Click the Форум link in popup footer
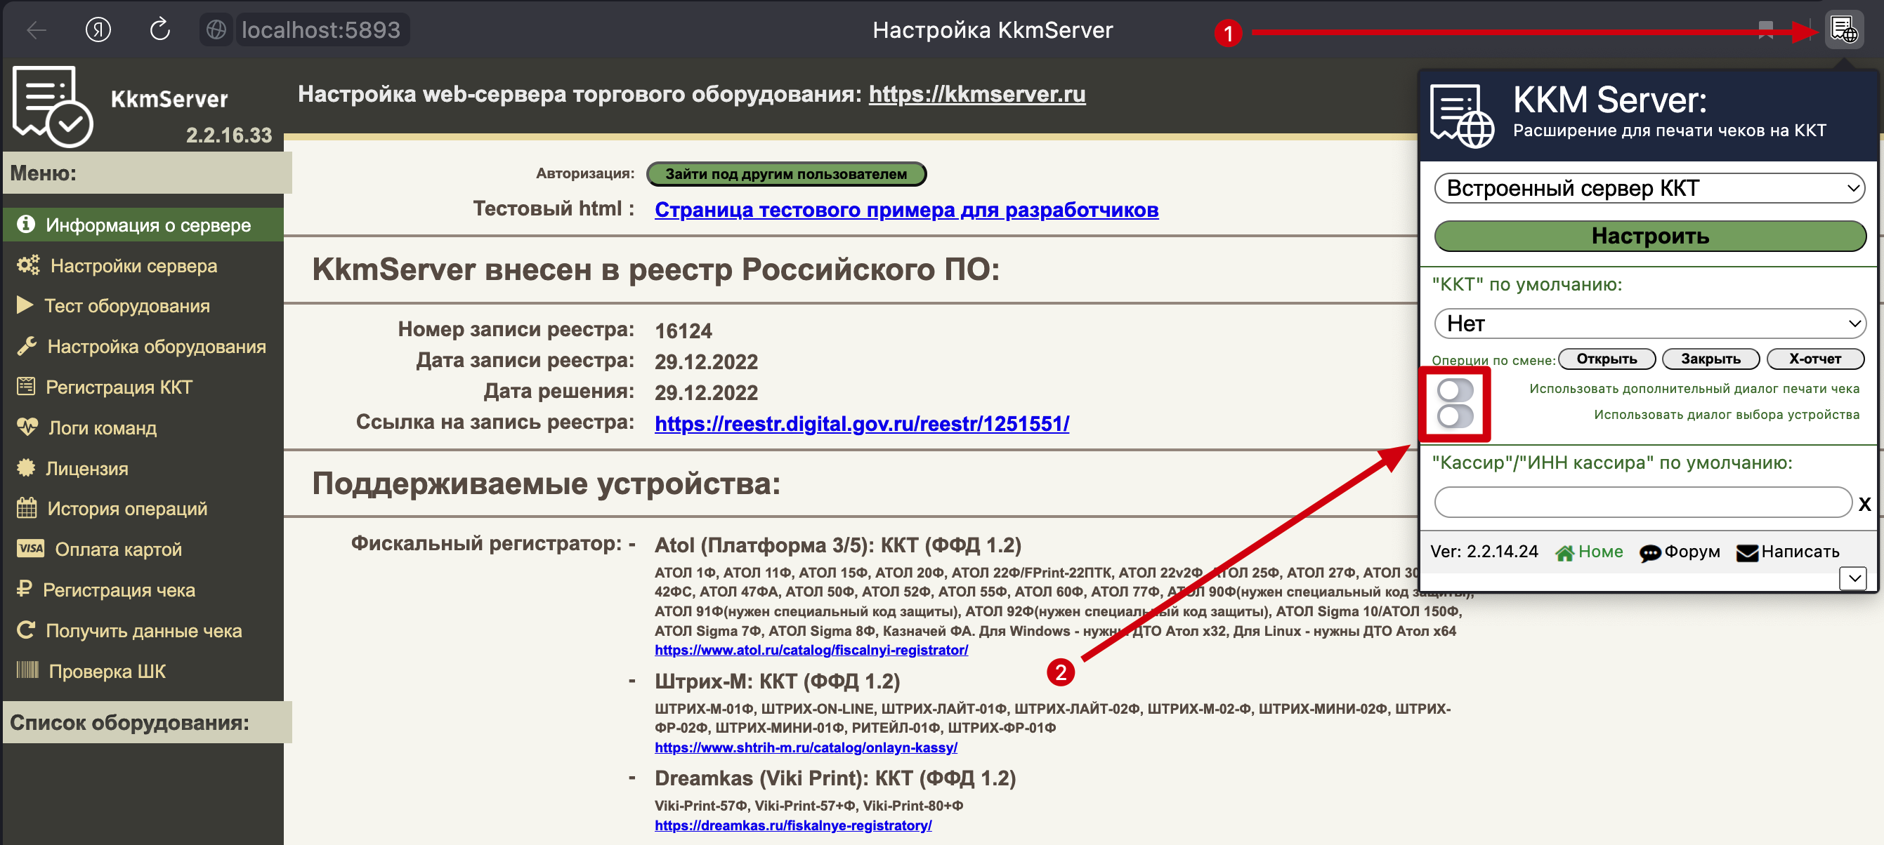The width and height of the screenshot is (1884, 845). 1692,552
